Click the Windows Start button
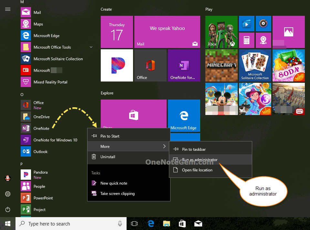This screenshot has width=310, height=230. (8, 224)
